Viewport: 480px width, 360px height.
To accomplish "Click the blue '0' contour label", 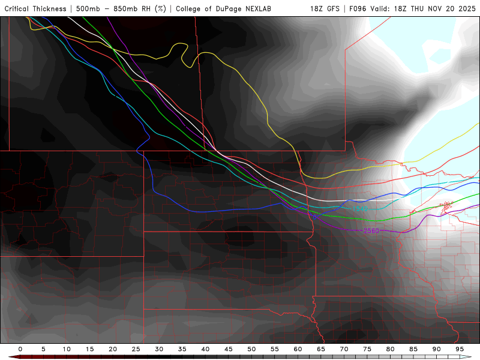I will pyautogui.click(x=314, y=217).
